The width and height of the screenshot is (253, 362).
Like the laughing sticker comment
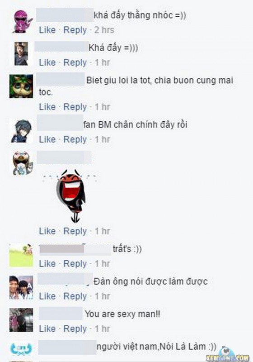click(x=47, y=231)
